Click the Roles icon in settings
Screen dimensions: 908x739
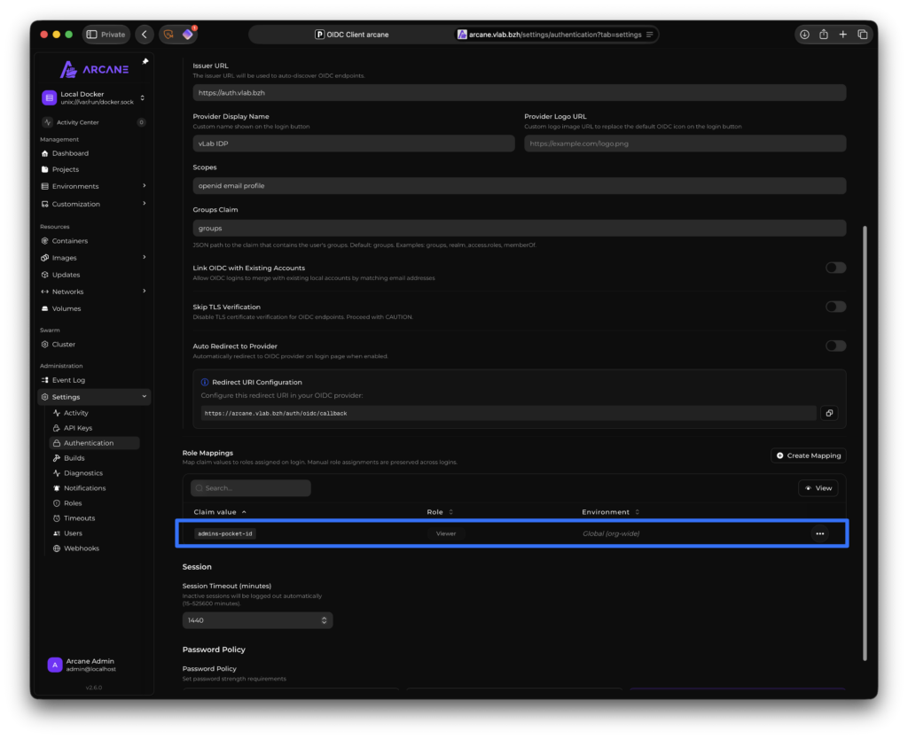(x=56, y=503)
